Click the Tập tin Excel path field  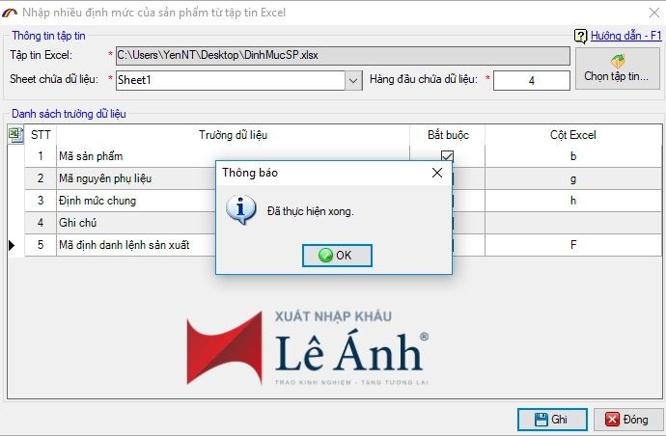[341, 56]
